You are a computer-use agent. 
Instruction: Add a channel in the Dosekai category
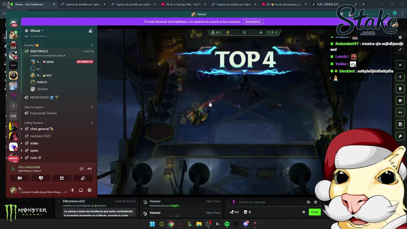[x=92, y=45]
